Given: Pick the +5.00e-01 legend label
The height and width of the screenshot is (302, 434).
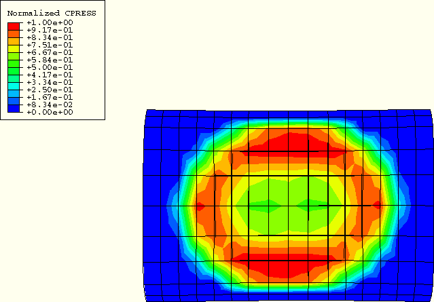Looking at the screenshot, I should pos(50,67).
